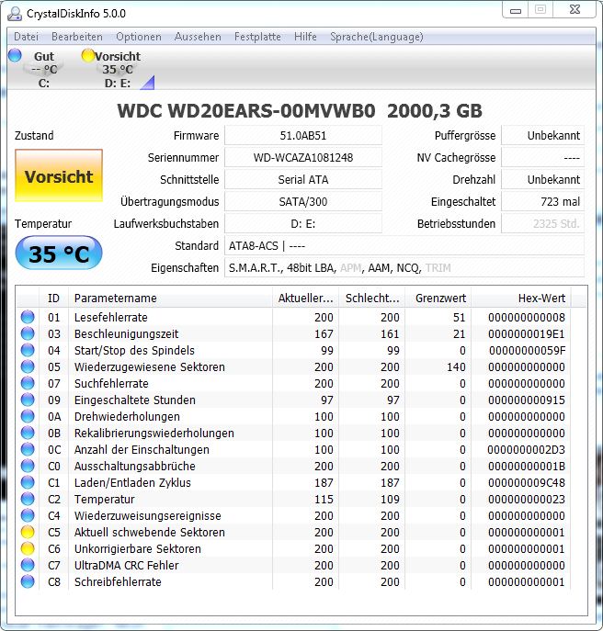Open the Aussehen menu
Image resolution: width=603 pixels, height=631 pixels.
click(x=198, y=37)
